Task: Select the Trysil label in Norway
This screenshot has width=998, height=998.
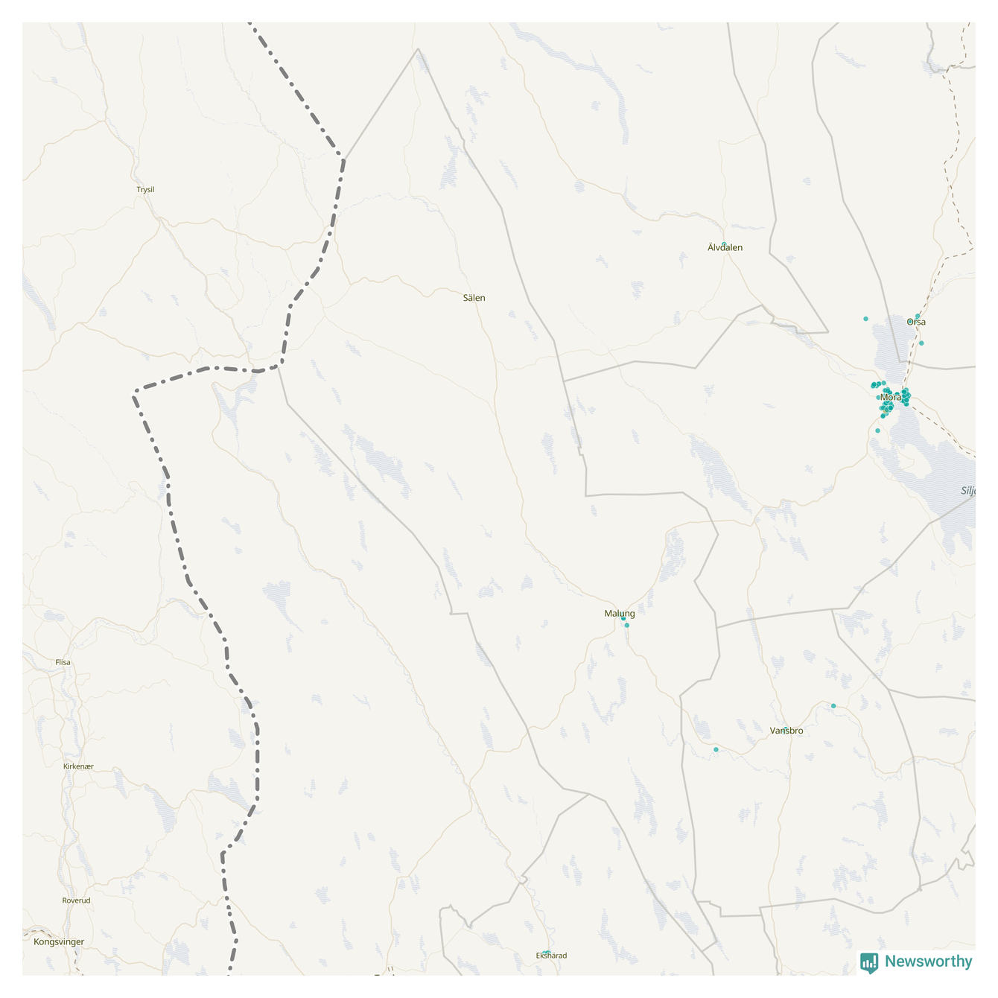Action: (x=145, y=190)
